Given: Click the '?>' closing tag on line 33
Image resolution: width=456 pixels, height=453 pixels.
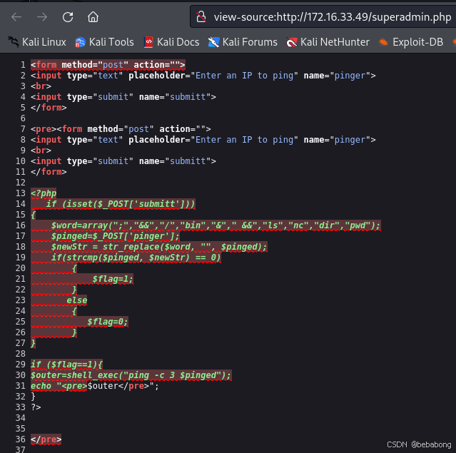Looking at the screenshot, I should [36, 407].
